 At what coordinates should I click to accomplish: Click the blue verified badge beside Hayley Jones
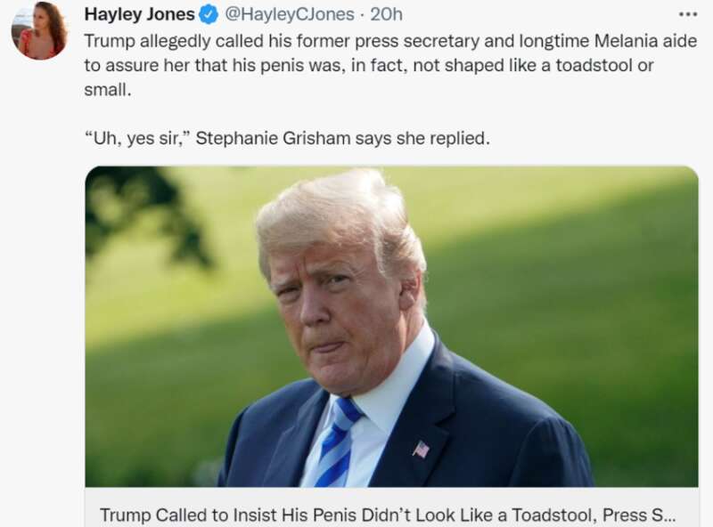pyautogui.click(x=209, y=15)
